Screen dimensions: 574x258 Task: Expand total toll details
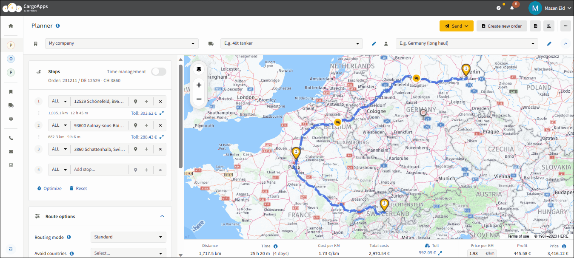tap(440, 253)
